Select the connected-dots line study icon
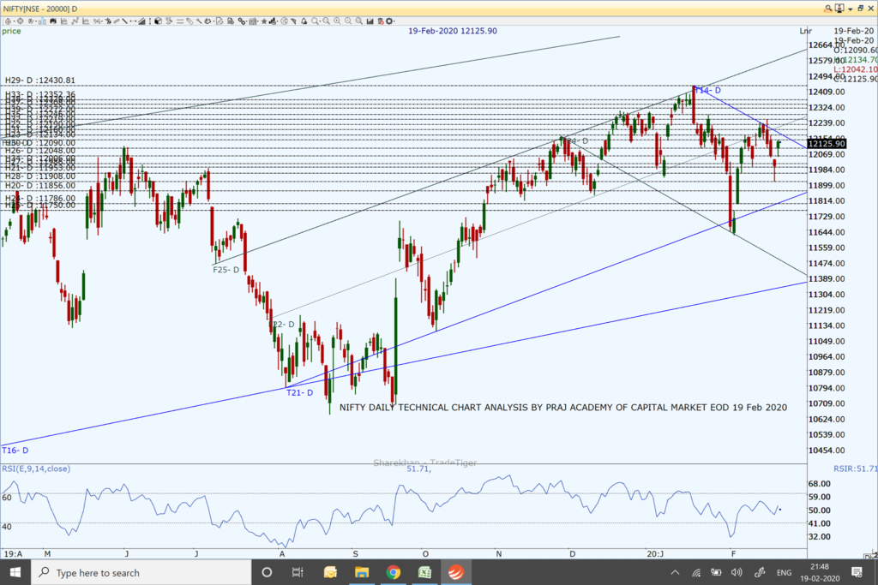Image resolution: width=878 pixels, height=585 pixels. point(75,21)
